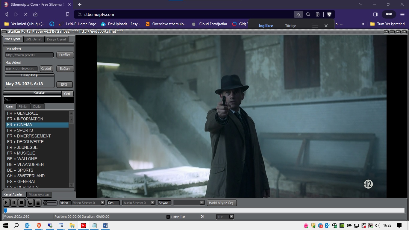Switch to the Mac Oynat tab
Image resolution: width=409 pixels, height=230 pixels.
click(13, 39)
